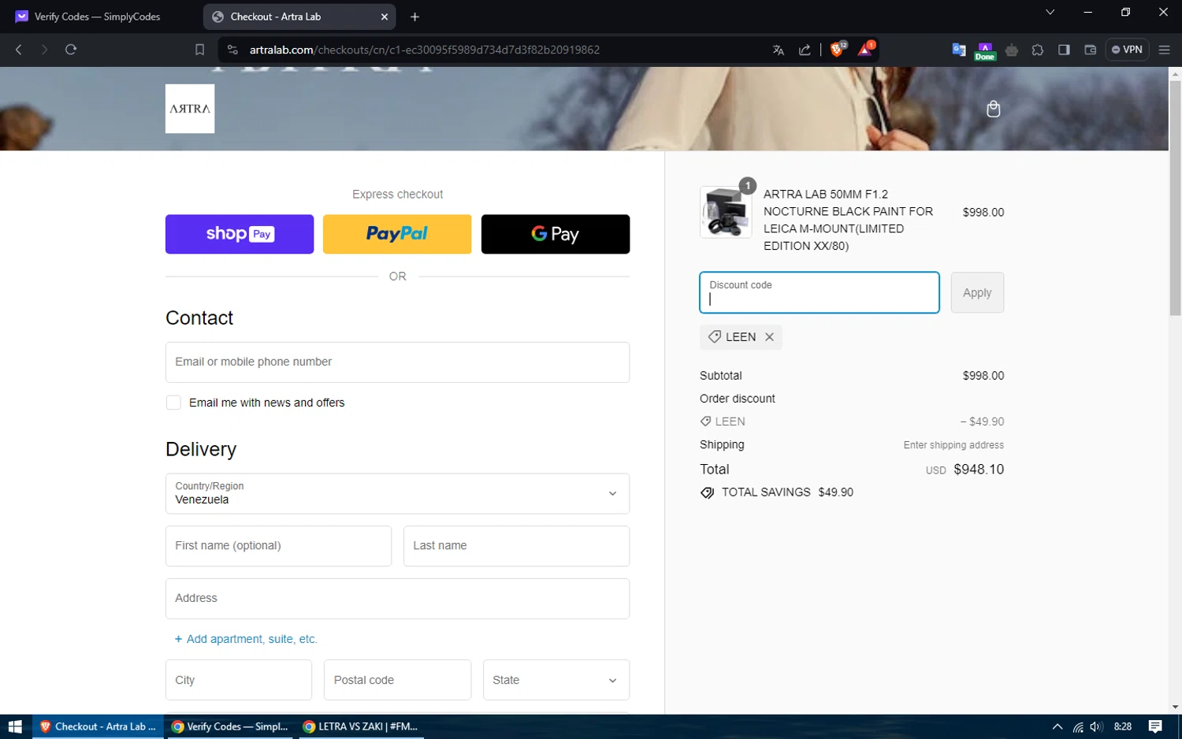Open site information icon in address bar

232,50
